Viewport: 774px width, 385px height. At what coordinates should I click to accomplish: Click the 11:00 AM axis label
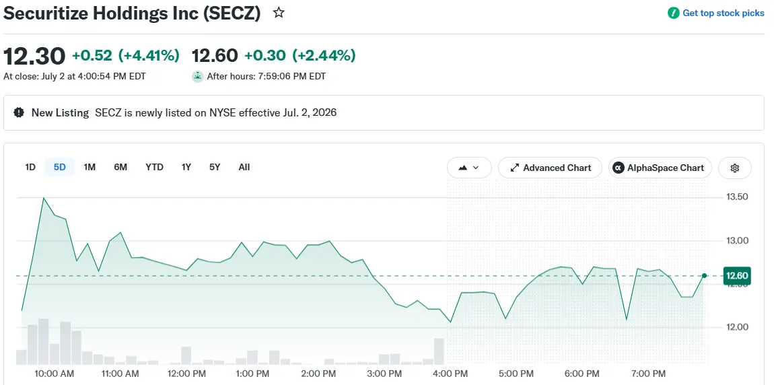[120, 374]
